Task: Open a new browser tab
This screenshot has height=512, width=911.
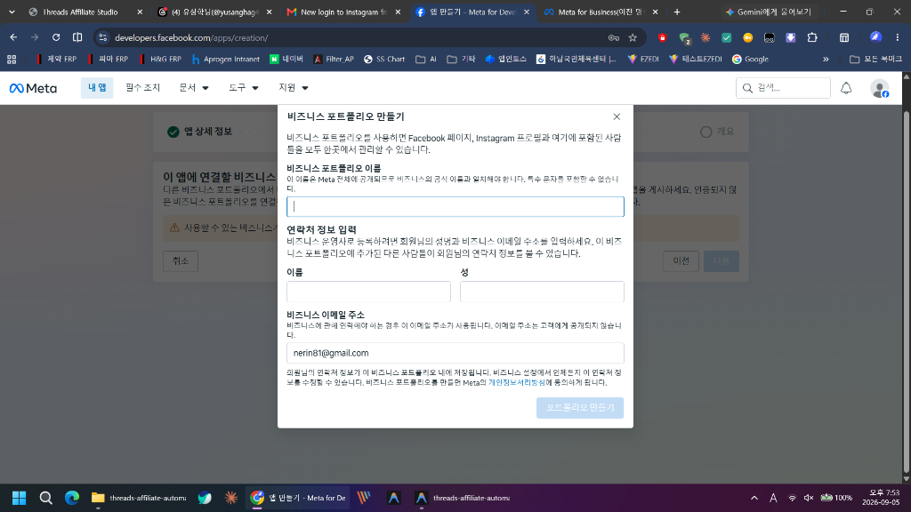Action: (677, 12)
